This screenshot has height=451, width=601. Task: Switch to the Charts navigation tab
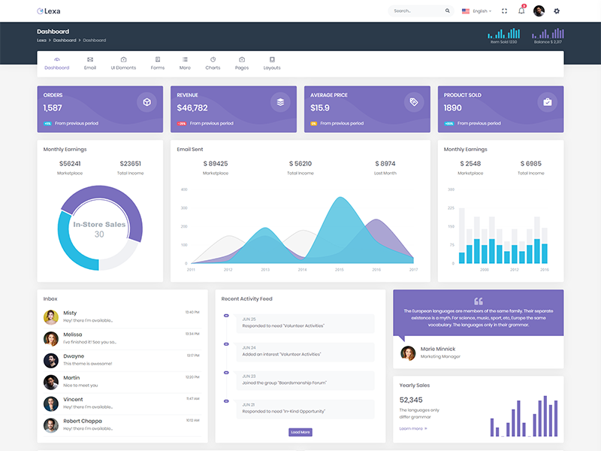pyautogui.click(x=213, y=63)
